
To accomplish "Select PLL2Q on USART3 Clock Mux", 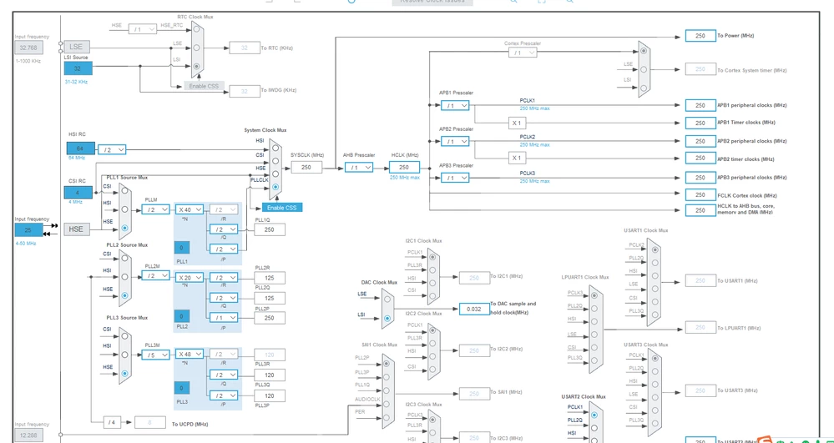I will point(655,372).
